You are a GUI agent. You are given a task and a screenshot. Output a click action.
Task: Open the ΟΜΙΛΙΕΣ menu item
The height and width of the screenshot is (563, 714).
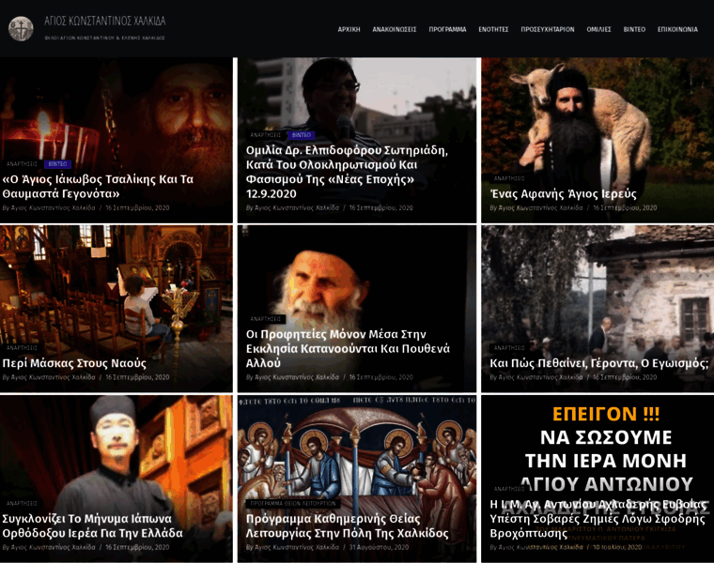598,30
